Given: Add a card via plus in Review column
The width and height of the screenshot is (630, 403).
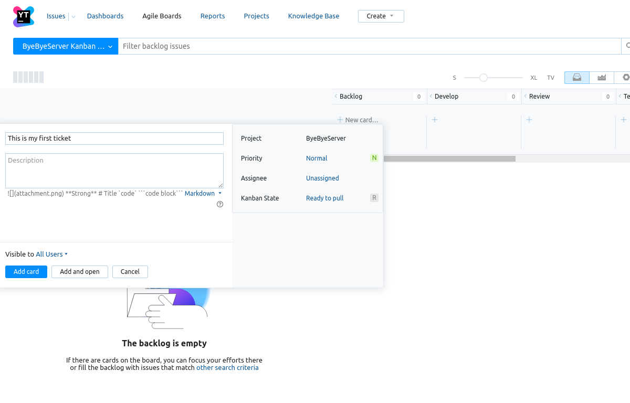Looking at the screenshot, I should pyautogui.click(x=529, y=120).
